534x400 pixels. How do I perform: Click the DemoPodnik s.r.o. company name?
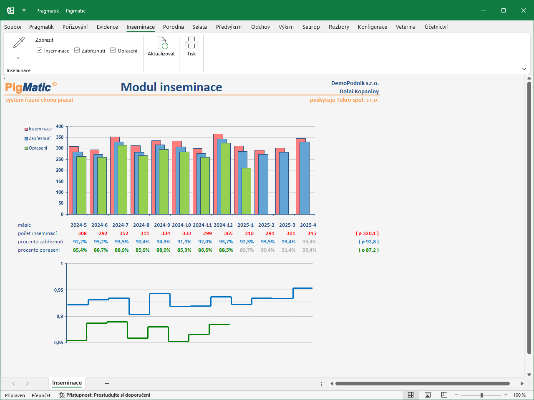[355, 83]
